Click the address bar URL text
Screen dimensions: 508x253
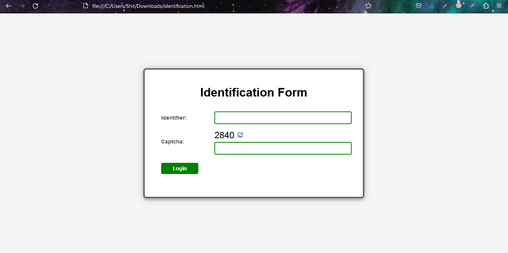coord(148,6)
